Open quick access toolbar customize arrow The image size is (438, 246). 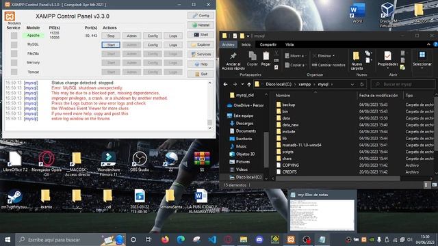click(248, 36)
